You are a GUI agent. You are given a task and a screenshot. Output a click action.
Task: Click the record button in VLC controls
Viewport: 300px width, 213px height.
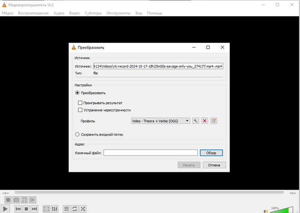click(x=8, y=200)
